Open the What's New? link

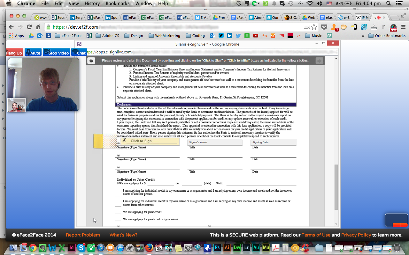pos(123,235)
